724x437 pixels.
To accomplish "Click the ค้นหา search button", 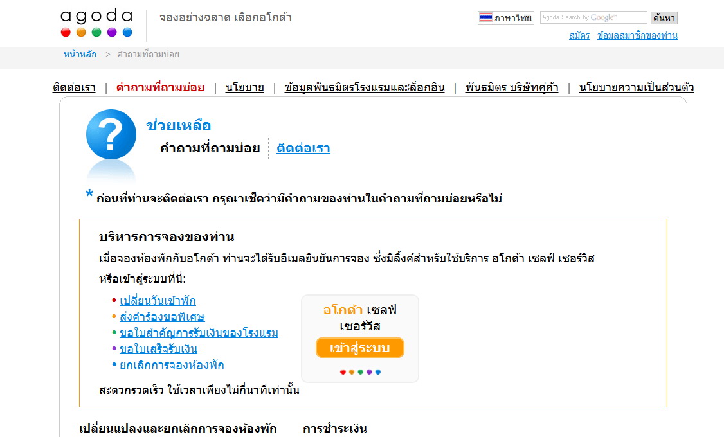I will tap(664, 18).
